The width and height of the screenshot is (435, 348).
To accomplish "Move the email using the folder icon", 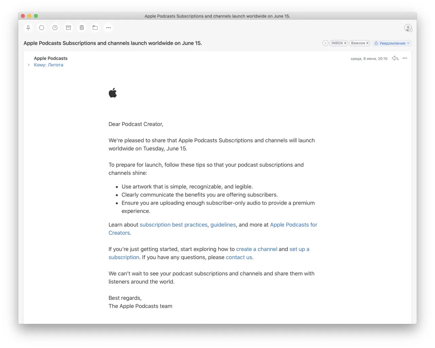I will coord(95,28).
